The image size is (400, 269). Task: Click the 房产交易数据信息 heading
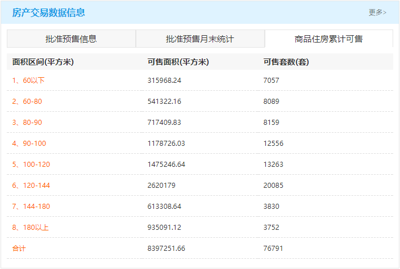pos(48,12)
